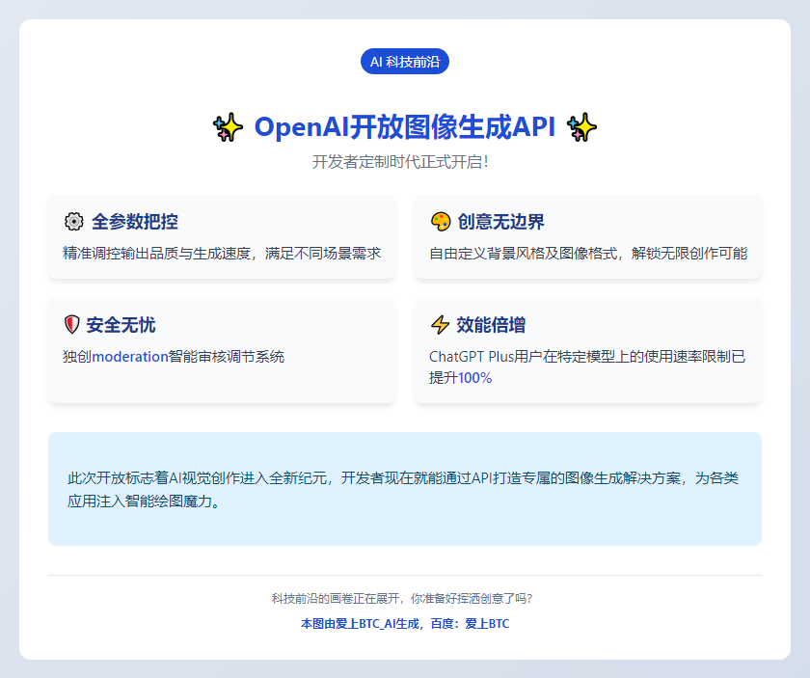Click the footer credit 本图由爱上BTC_AI生成
Image resolution: width=810 pixels, height=678 pixels.
[x=405, y=624]
